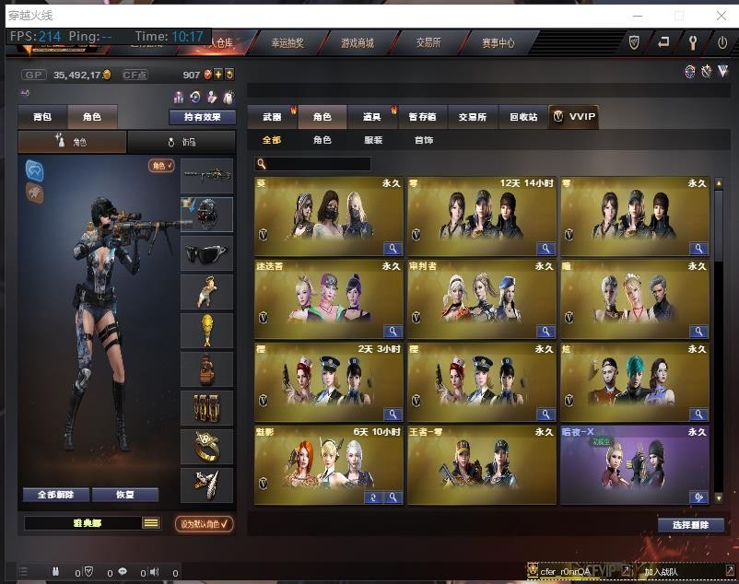Open the VVIP tab
This screenshot has width=739, height=584.
tap(573, 116)
